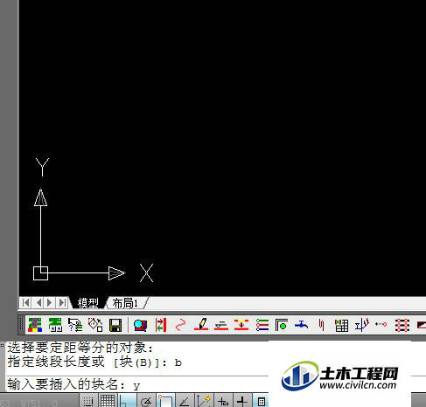
Task: Switch to the 模型 tab
Action: pos(88,303)
